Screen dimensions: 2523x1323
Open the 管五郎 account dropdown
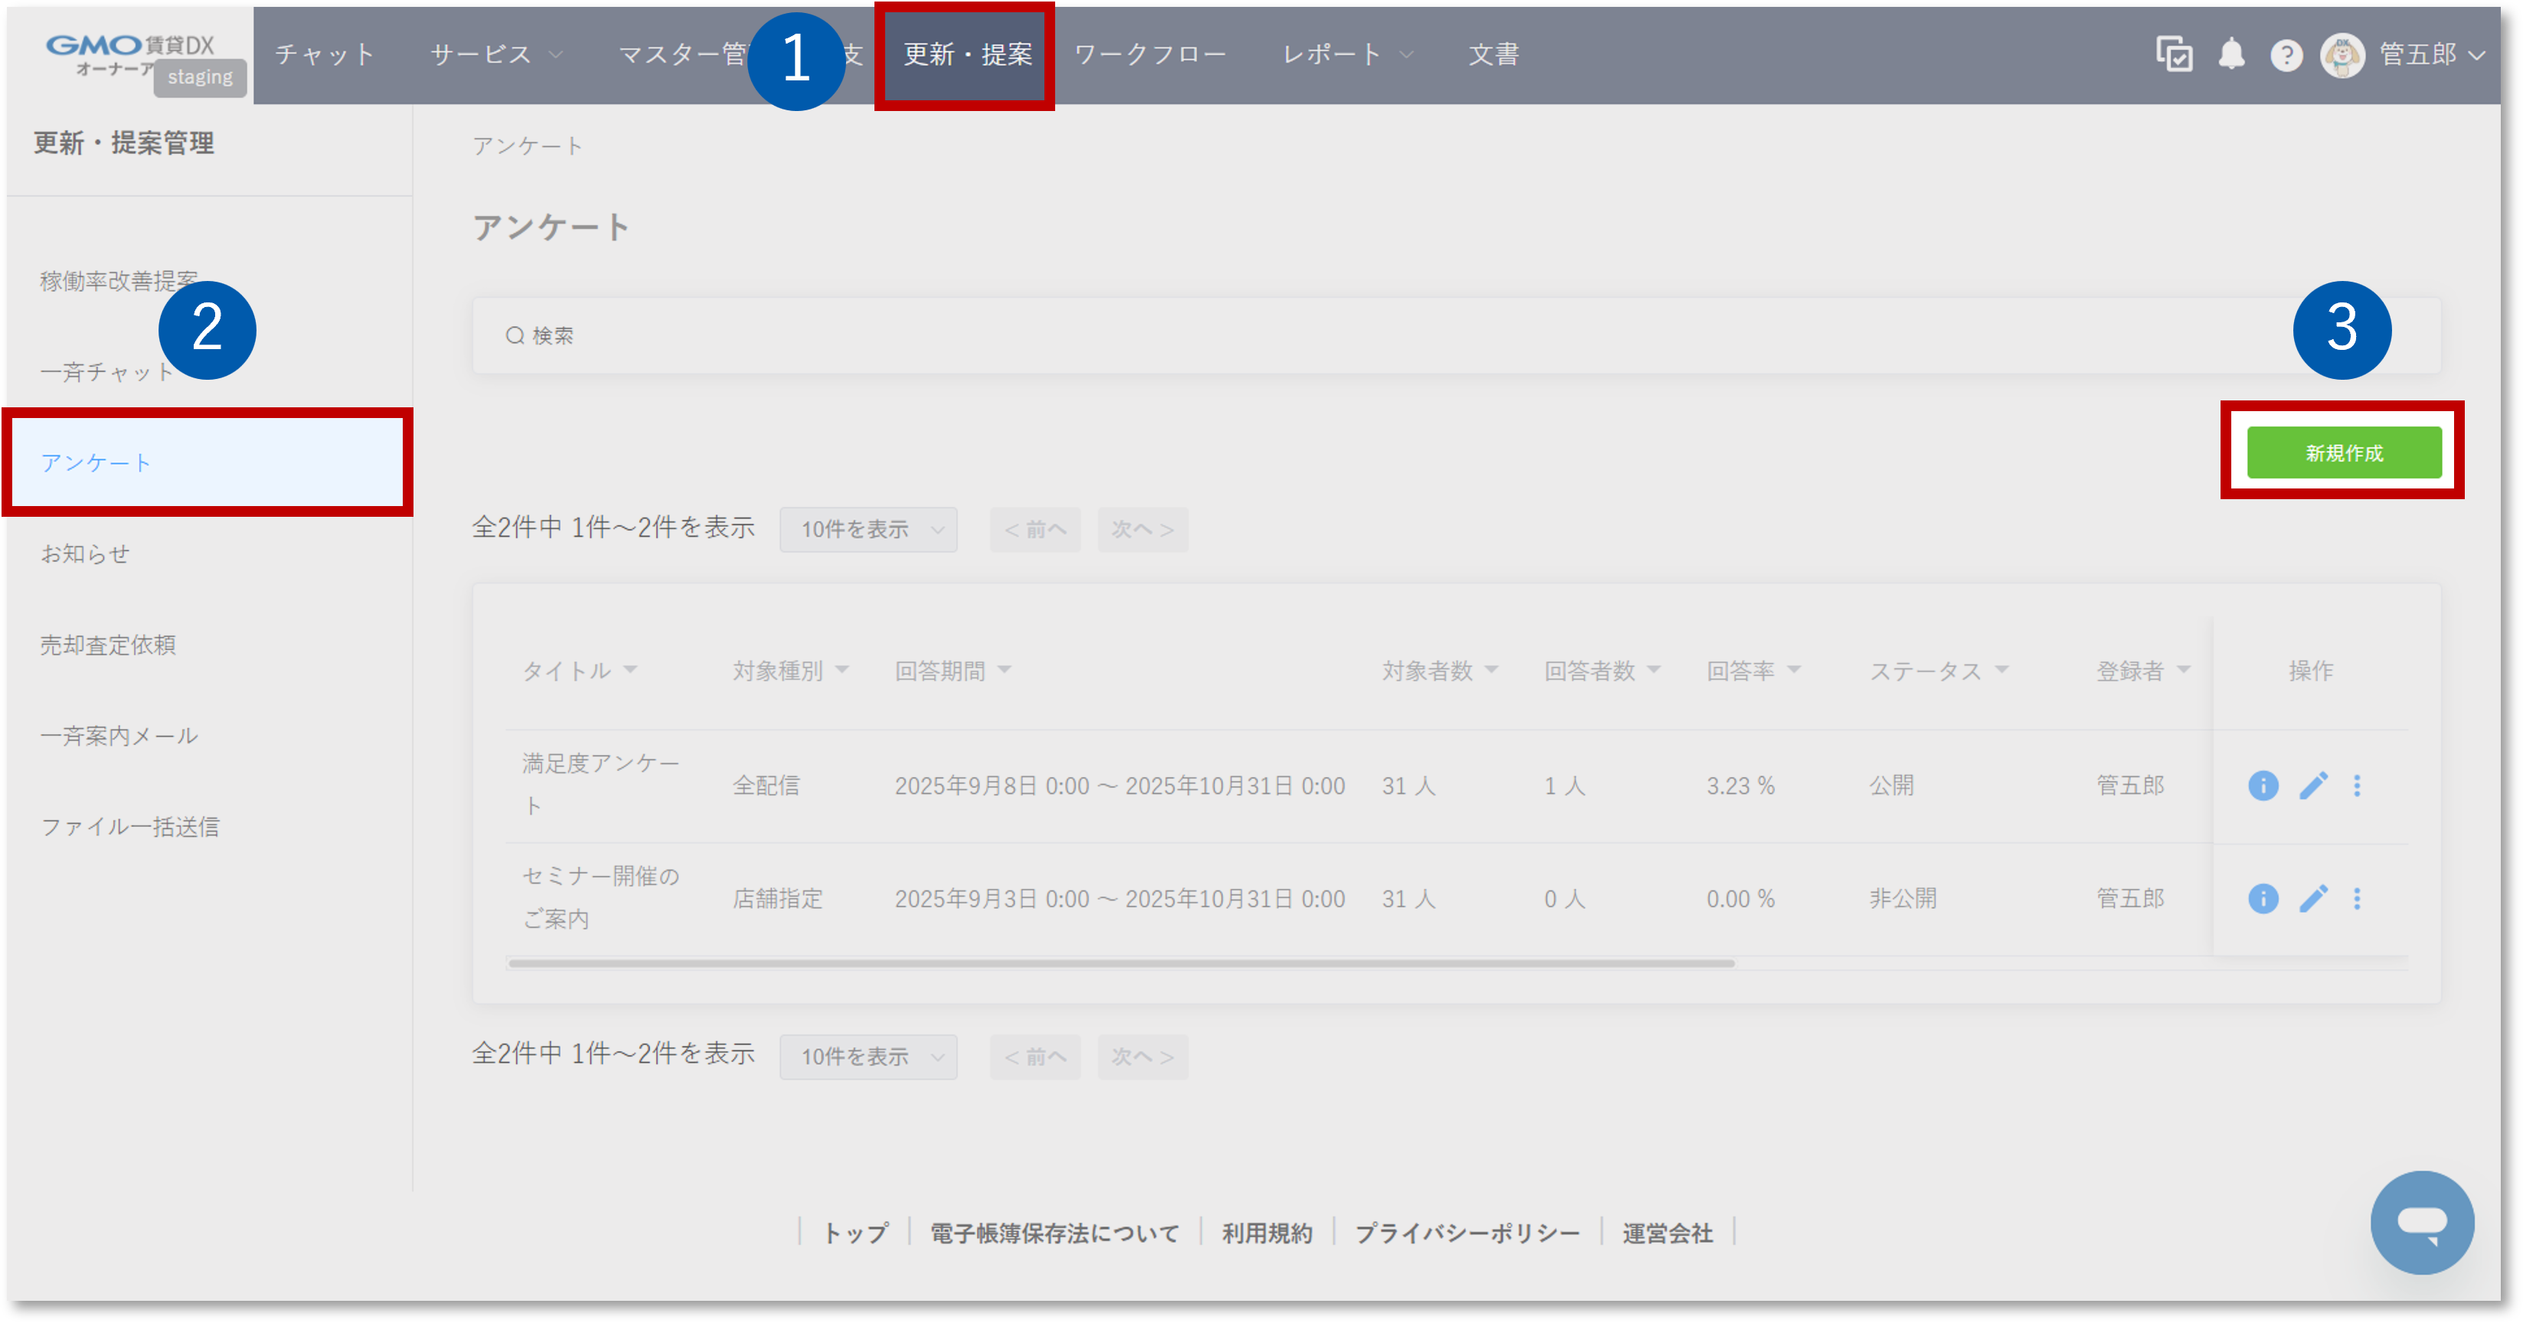[2429, 55]
